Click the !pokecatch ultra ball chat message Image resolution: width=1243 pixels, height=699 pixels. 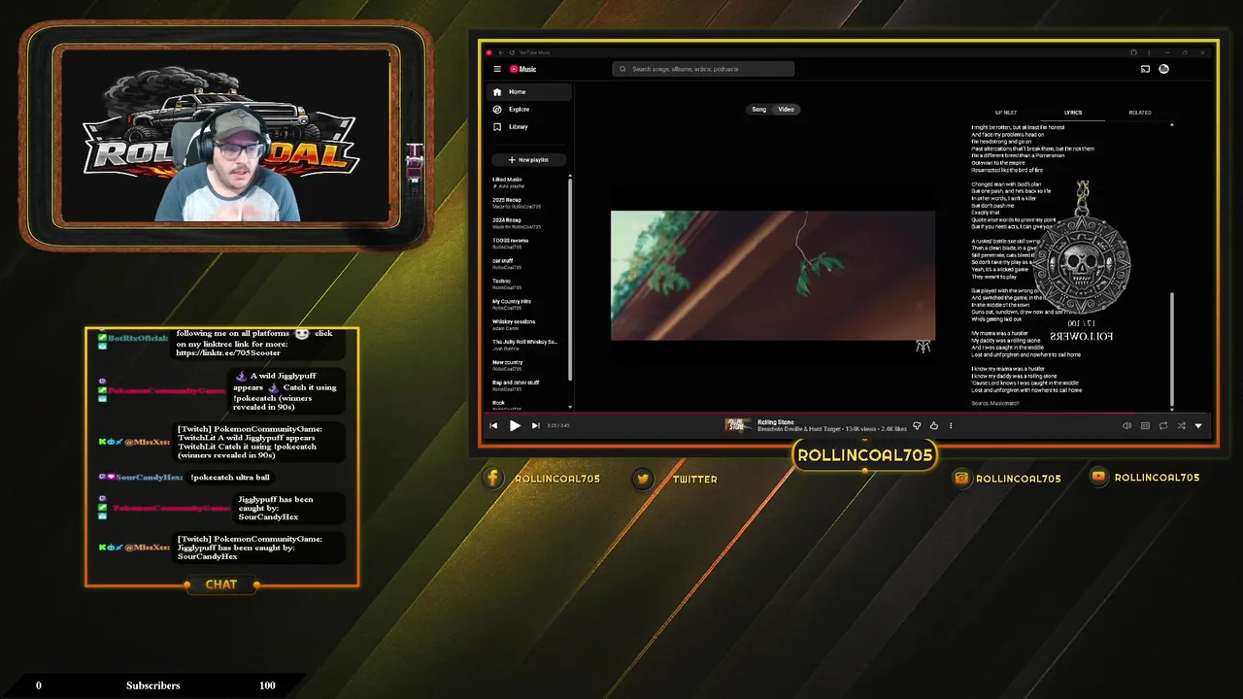coord(230,478)
